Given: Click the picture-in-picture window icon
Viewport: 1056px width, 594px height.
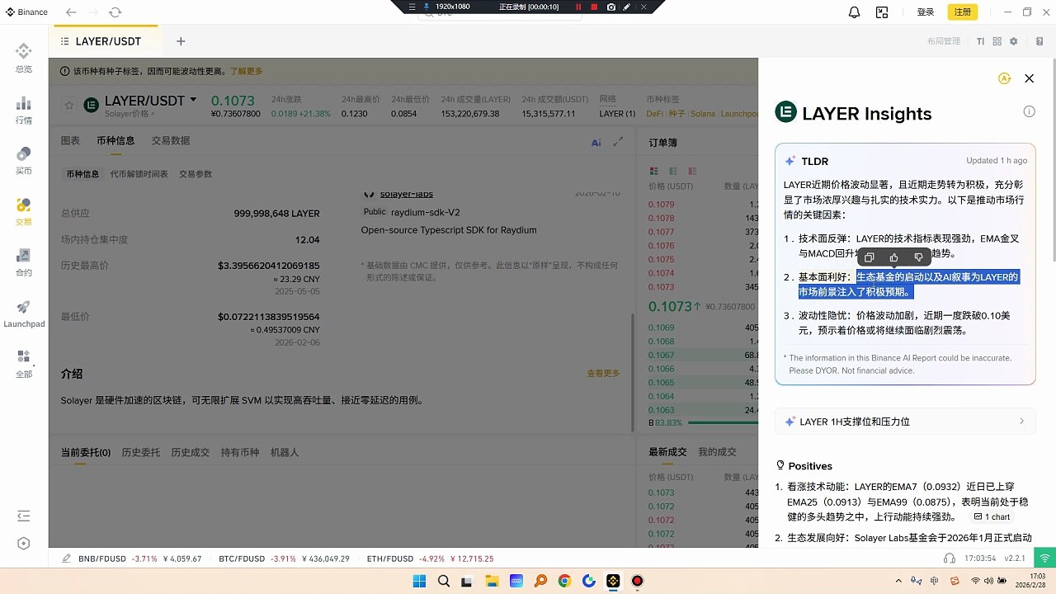Looking at the screenshot, I should 882,12.
